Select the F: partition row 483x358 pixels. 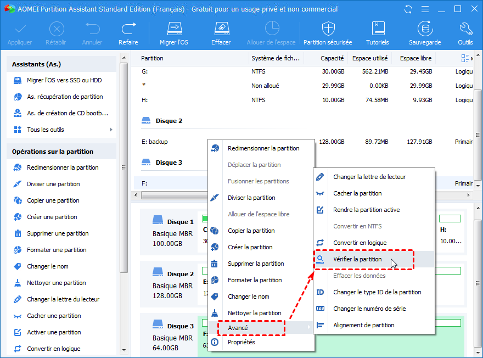(x=171, y=183)
